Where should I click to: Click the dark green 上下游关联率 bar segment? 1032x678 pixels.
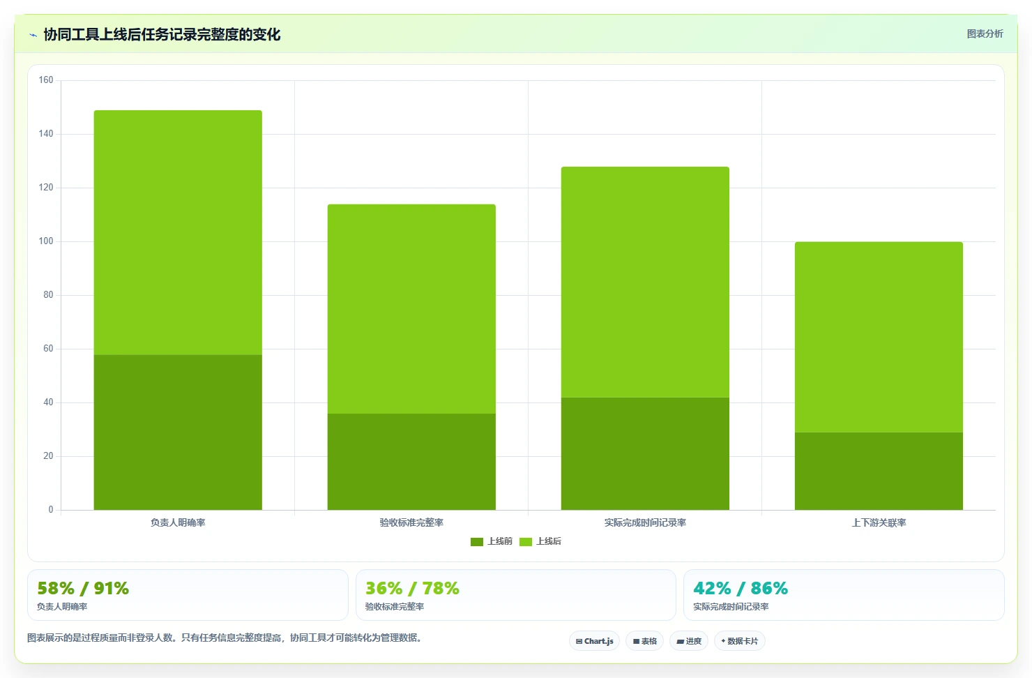tap(879, 471)
